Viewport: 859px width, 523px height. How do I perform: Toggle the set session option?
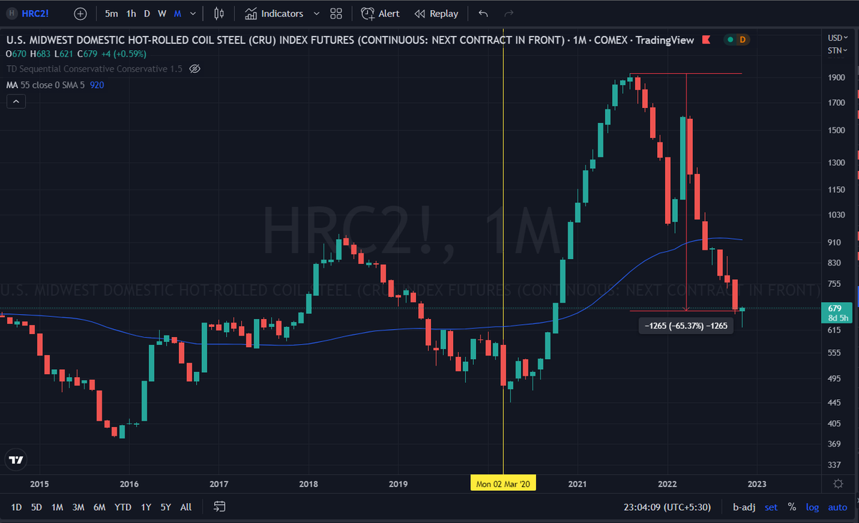point(771,507)
